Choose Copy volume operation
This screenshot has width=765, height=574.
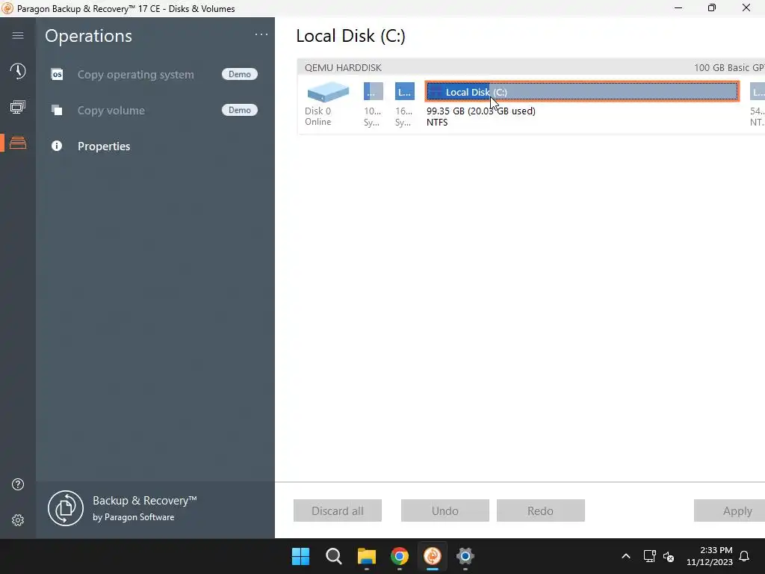point(111,111)
